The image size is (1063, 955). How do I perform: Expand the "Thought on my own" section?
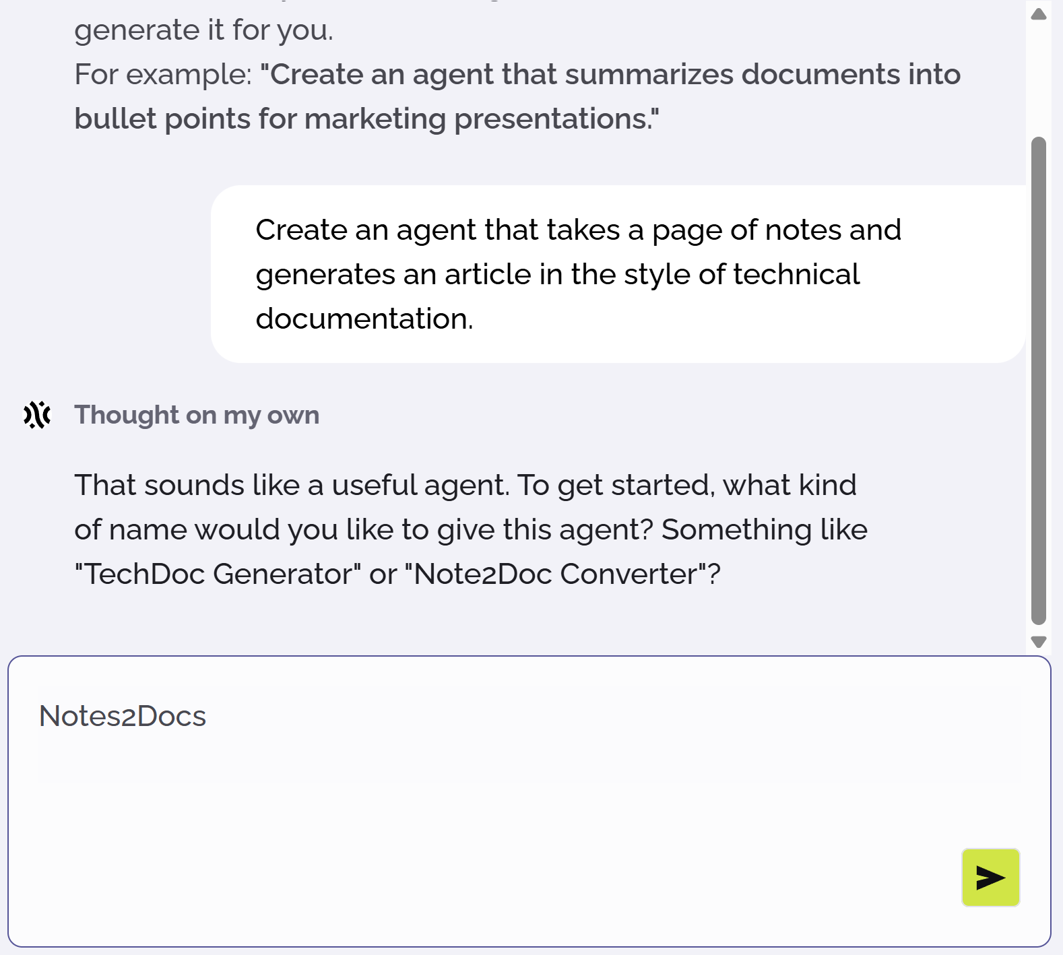(197, 415)
